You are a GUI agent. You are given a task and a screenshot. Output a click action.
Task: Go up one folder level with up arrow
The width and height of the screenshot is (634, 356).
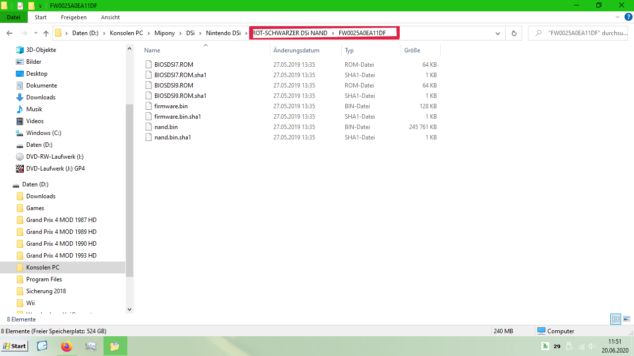pos(46,33)
